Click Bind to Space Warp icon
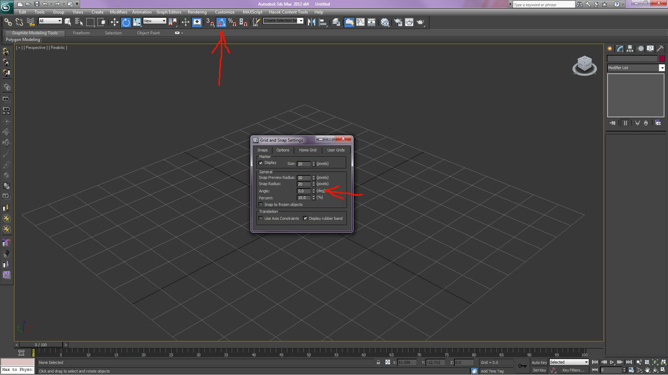This screenshot has height=375, width=668. 31,22
